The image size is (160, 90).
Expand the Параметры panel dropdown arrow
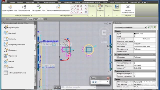tap(108, 16)
